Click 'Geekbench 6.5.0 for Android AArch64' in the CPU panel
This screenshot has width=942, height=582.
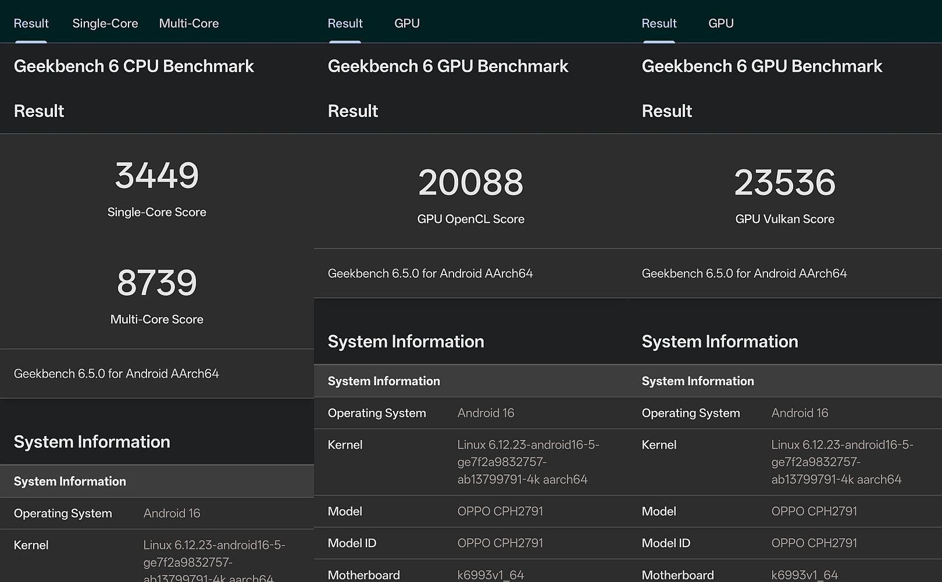116,374
